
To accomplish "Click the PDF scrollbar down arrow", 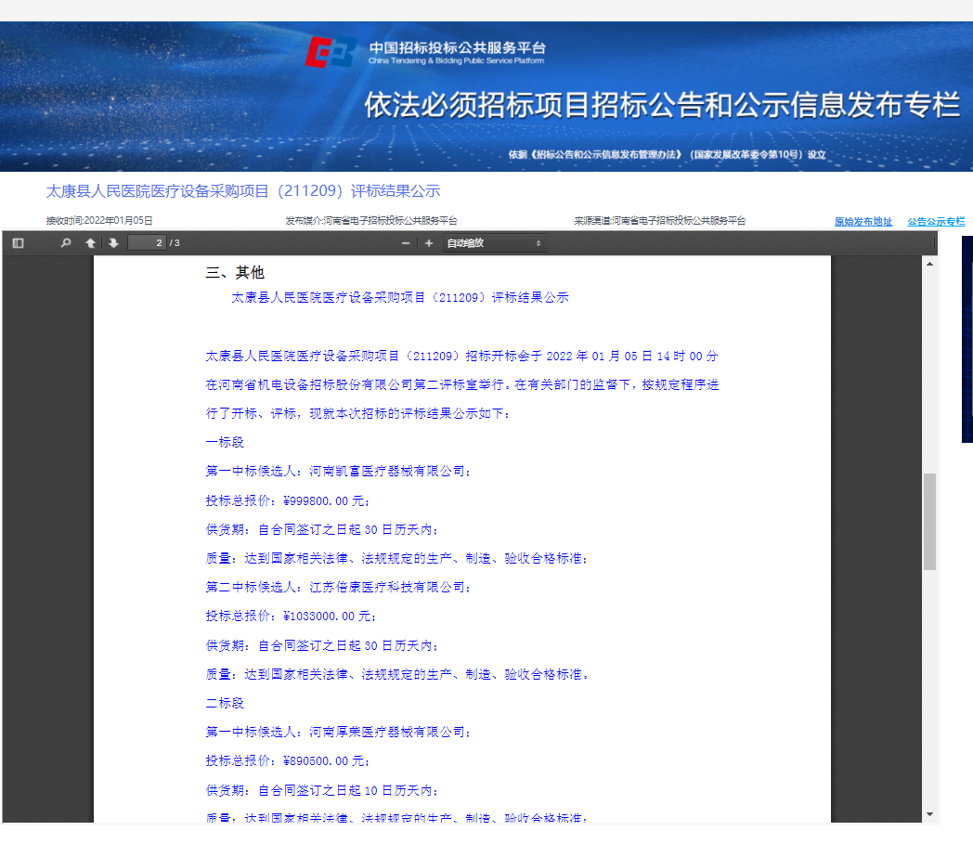I will [929, 814].
